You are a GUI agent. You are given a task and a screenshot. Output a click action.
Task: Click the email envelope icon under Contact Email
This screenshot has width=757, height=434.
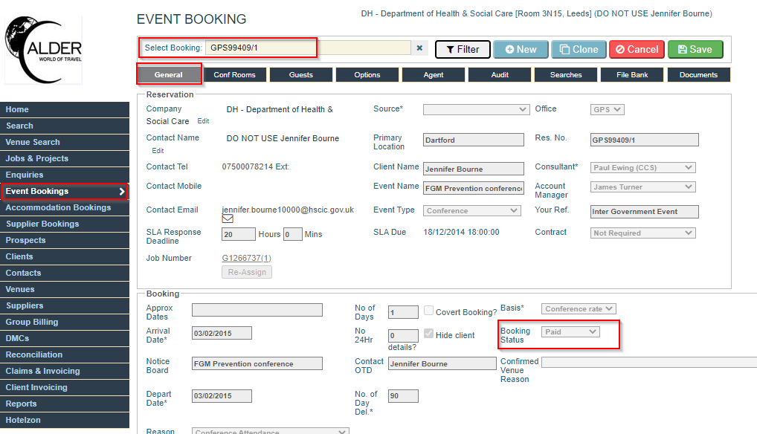pos(228,218)
